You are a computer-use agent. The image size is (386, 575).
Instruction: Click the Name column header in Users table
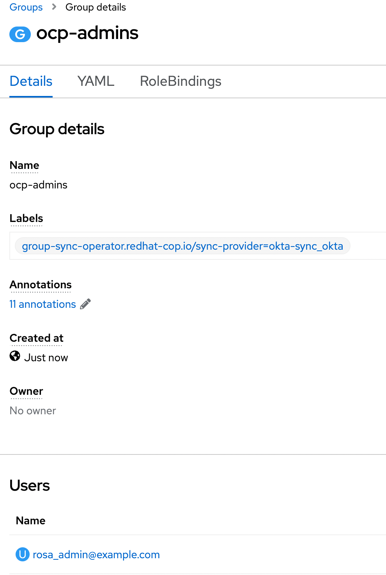click(x=30, y=520)
